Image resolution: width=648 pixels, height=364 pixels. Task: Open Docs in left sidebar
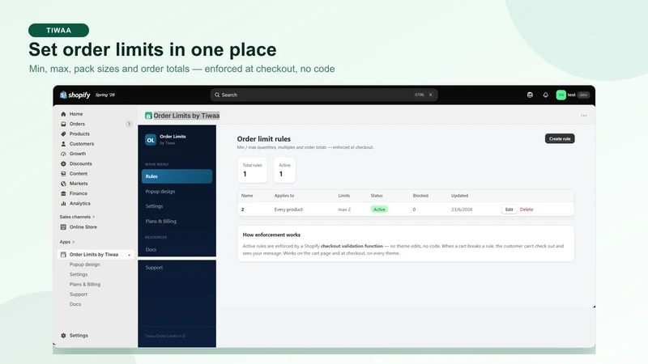tap(75, 304)
